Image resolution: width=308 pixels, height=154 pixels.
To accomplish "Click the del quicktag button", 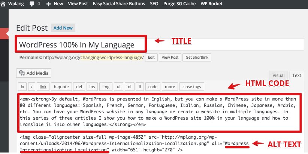I will coord(79,87).
